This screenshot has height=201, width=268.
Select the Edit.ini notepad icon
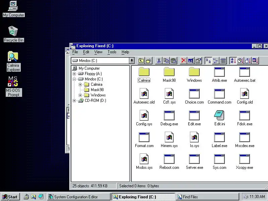coord(219,115)
